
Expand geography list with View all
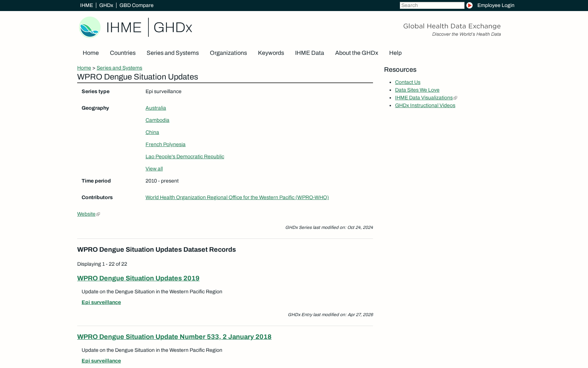click(x=154, y=169)
